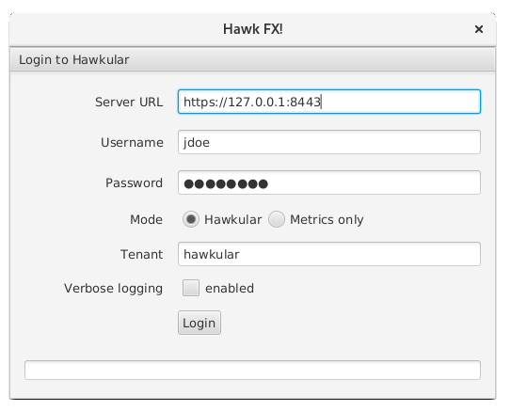Click the Hawk FX! title text
The image size is (511, 412).
253,29
